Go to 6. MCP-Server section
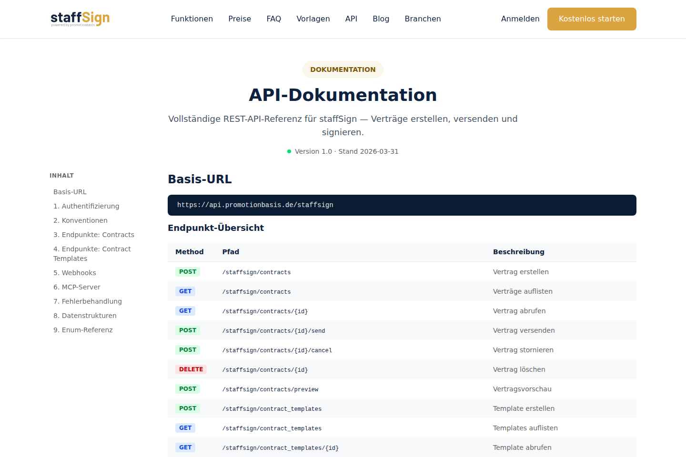Viewport: 686px width, 457px height. click(x=77, y=287)
